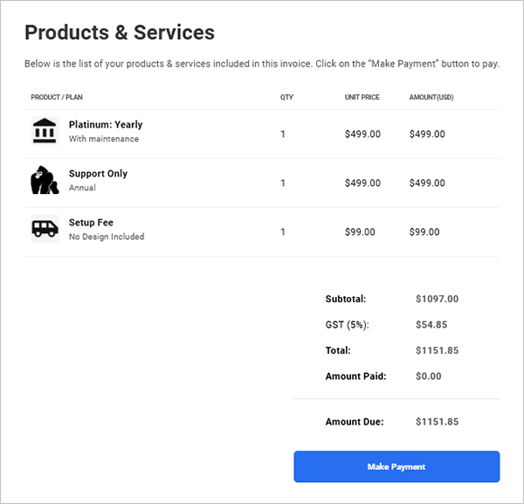524x504 pixels.
Task: Select the "No Design Included" text
Action: [107, 237]
